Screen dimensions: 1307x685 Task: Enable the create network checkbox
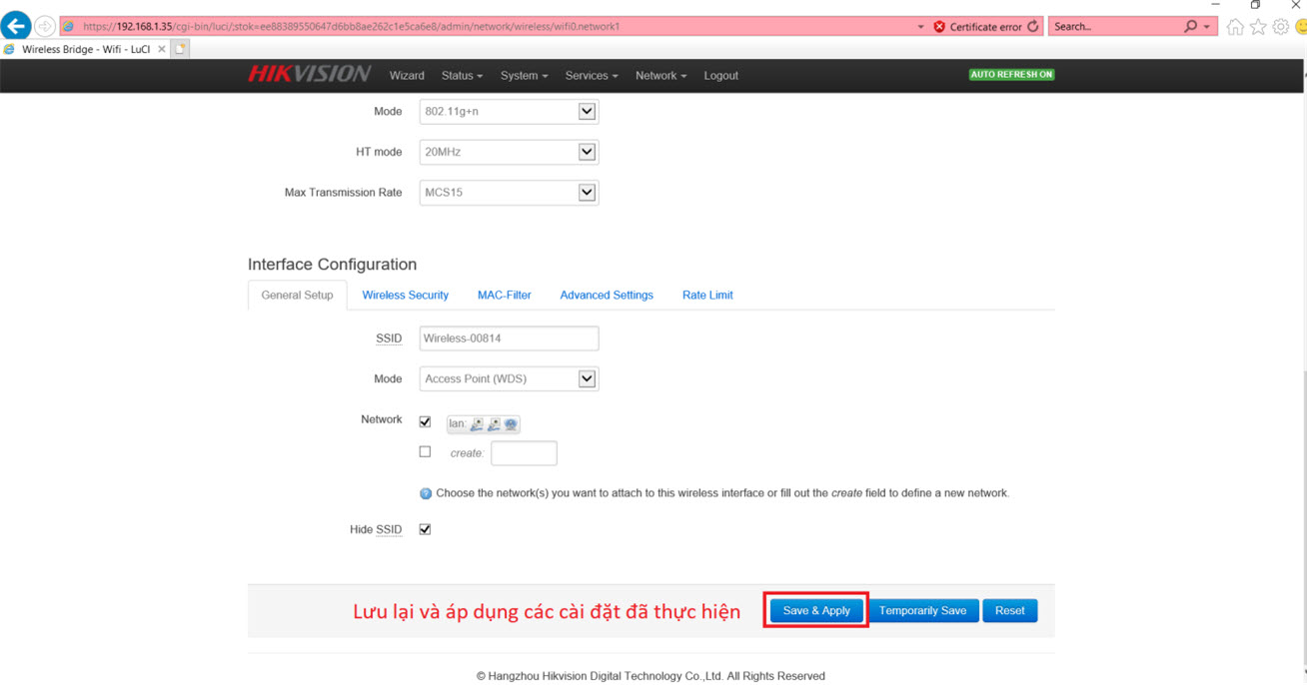pos(425,452)
